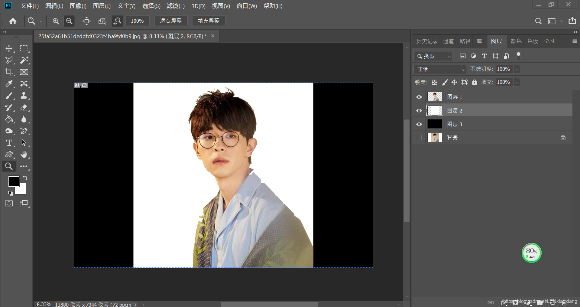Select the Rectangular Marquee tool
The width and height of the screenshot is (580, 307).
24,48
